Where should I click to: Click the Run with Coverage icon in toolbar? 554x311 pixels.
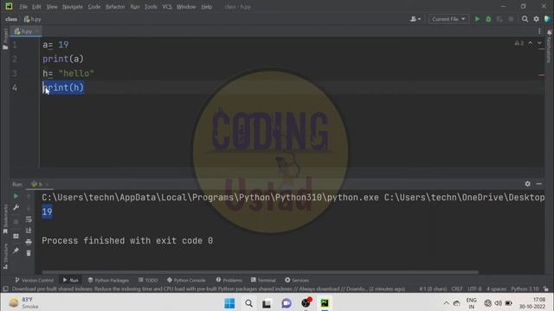pos(499,19)
